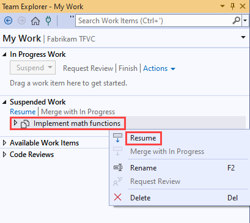This screenshot has width=250, height=223.
Task: Click the magnifier search icon
Action: point(236,20)
